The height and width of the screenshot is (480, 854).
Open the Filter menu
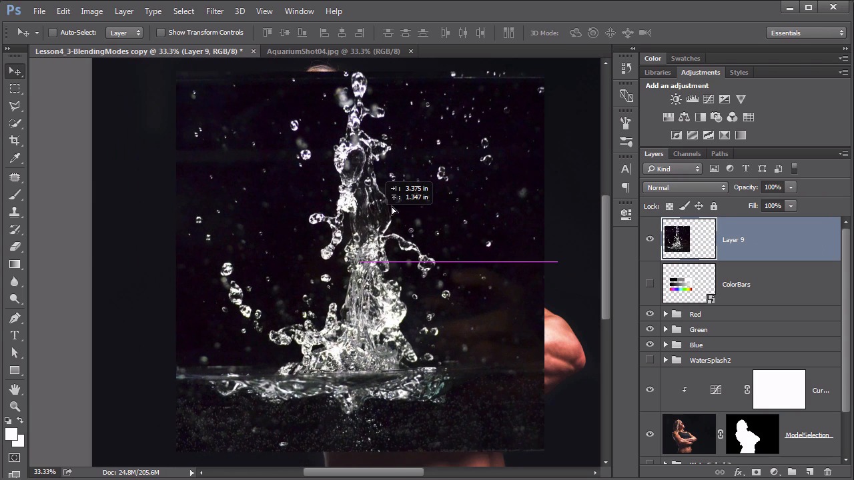(x=215, y=11)
